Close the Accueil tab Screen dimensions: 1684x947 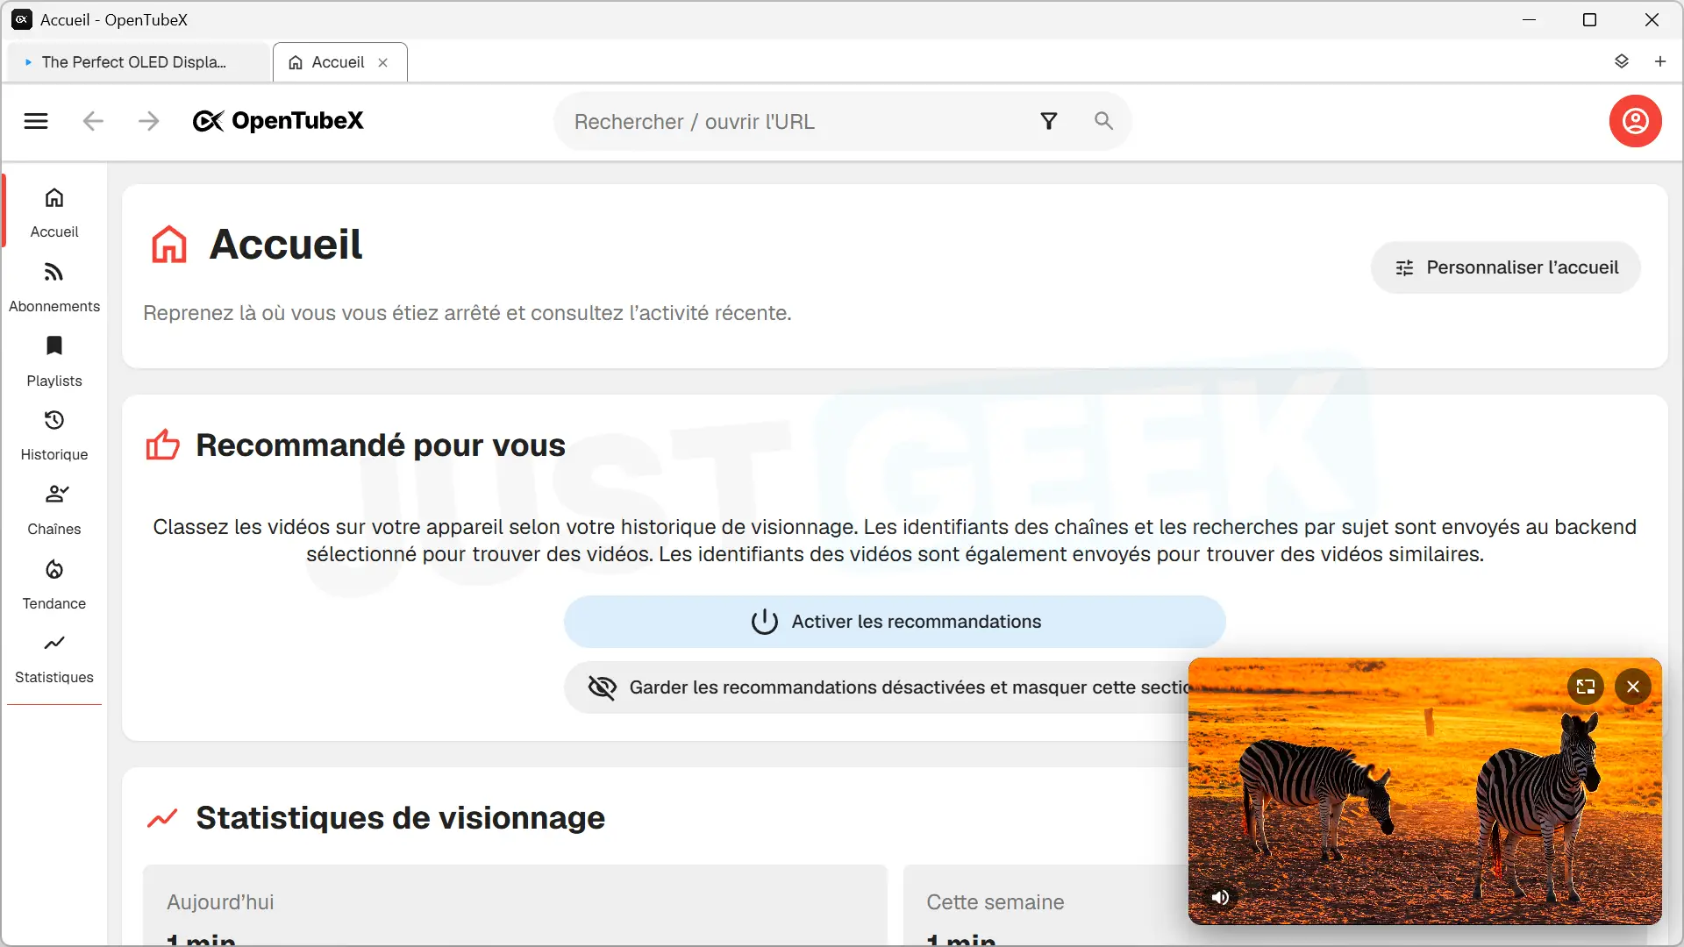click(x=383, y=62)
